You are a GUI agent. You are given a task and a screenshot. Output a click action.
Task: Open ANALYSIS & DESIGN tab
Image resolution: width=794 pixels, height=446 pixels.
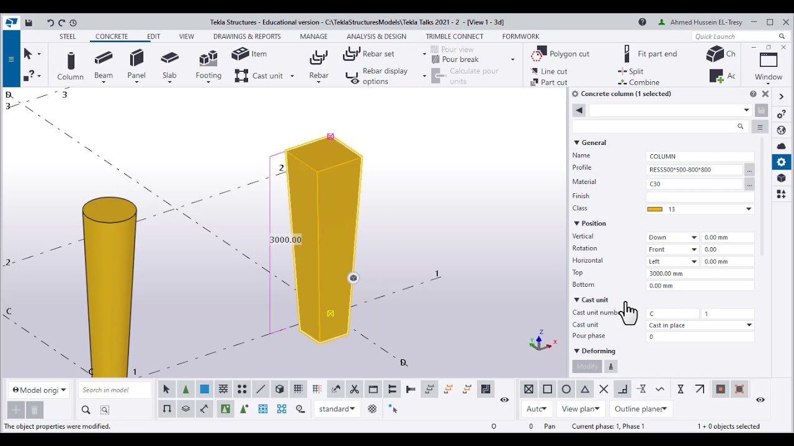377,37
